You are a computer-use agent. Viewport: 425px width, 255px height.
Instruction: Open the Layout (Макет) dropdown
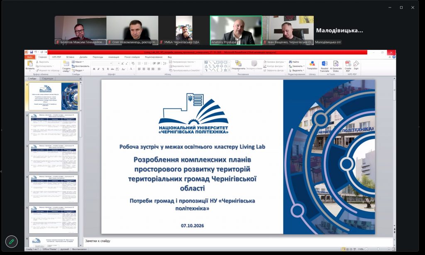click(x=78, y=62)
